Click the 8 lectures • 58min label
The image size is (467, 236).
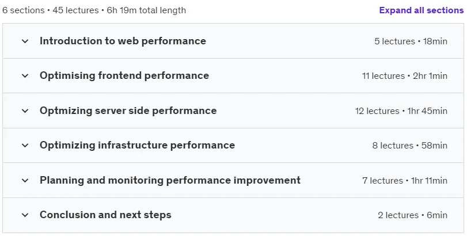point(409,145)
